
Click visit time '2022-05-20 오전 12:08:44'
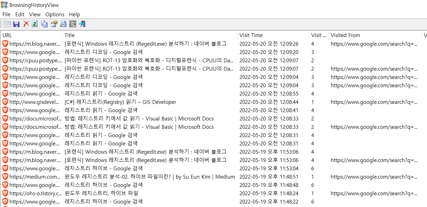[269, 102]
